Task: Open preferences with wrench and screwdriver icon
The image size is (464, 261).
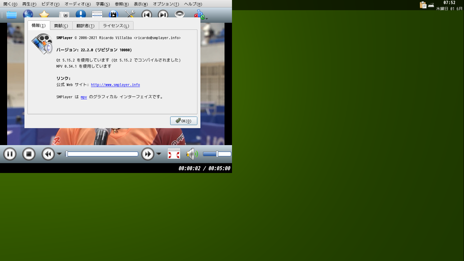Action: click(x=130, y=15)
